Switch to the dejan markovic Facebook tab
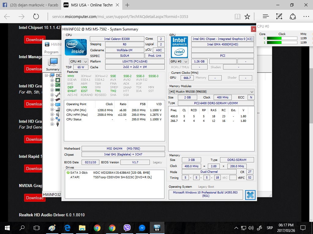 [30, 5]
